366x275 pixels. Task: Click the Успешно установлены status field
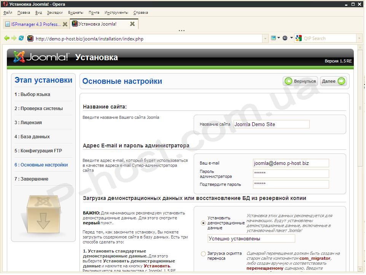(251, 238)
